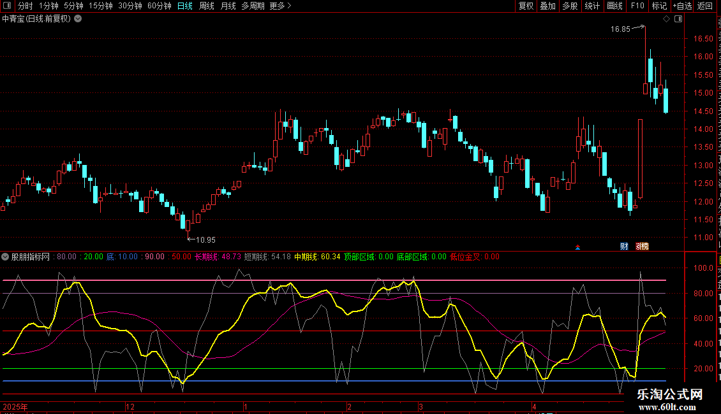Click the 中青宝(日线.前复权) chart title
This screenshot has width=721, height=414.
pyautogui.click(x=36, y=19)
